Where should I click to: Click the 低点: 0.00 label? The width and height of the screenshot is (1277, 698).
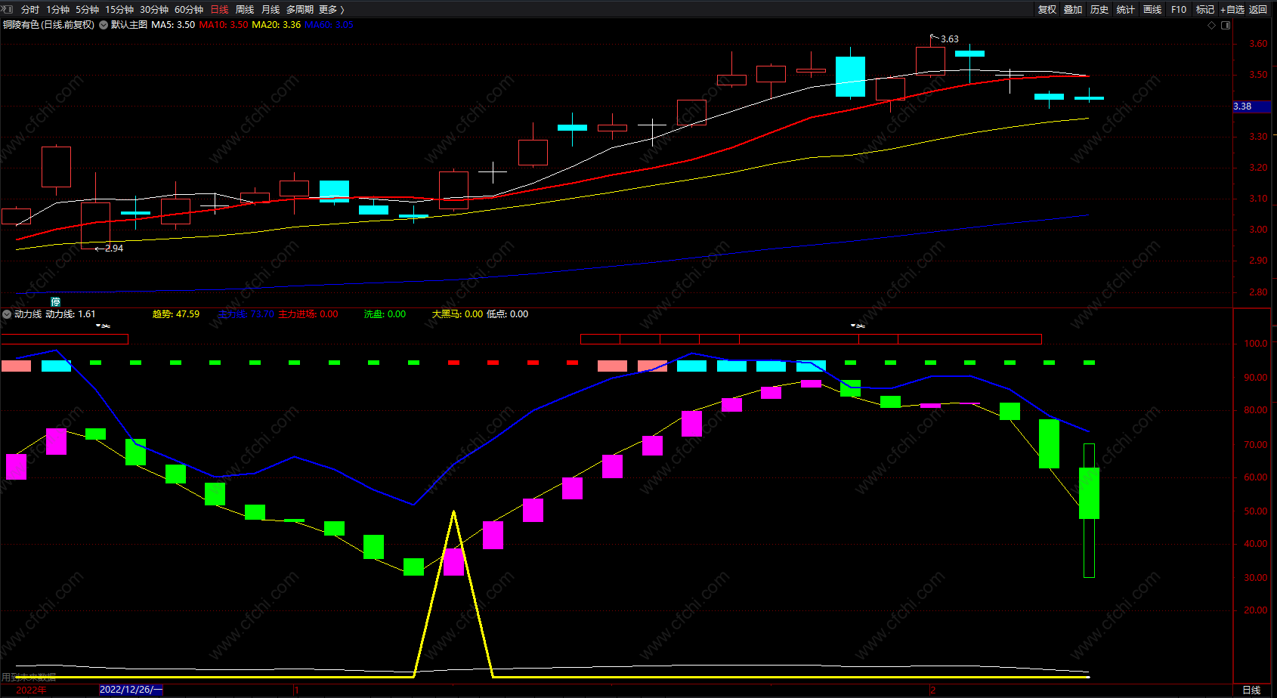click(x=508, y=314)
